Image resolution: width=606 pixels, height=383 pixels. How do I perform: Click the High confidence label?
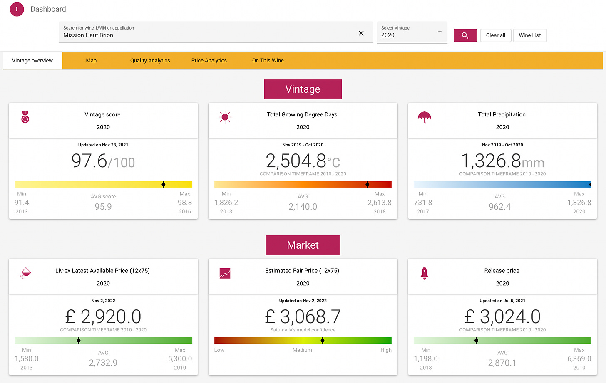(386, 350)
